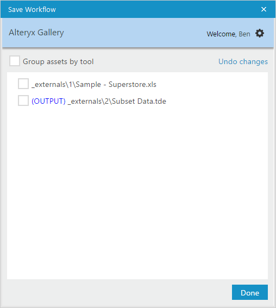Image resolution: width=276 pixels, height=308 pixels.
Task: Click the empty title bar area before the X
Action: click(x=157, y=9)
